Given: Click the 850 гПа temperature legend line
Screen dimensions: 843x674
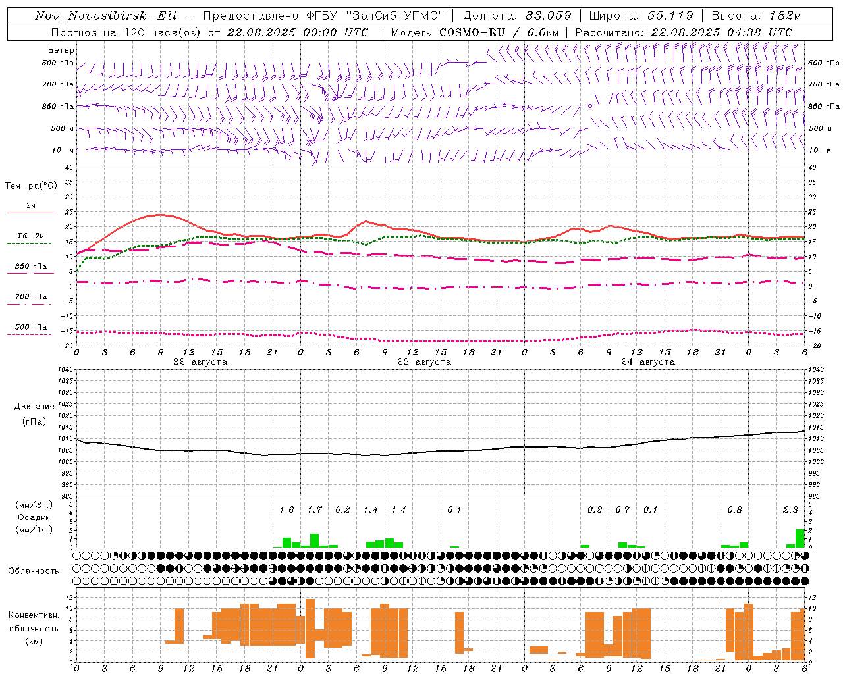Looking at the screenshot, I should point(30,273).
